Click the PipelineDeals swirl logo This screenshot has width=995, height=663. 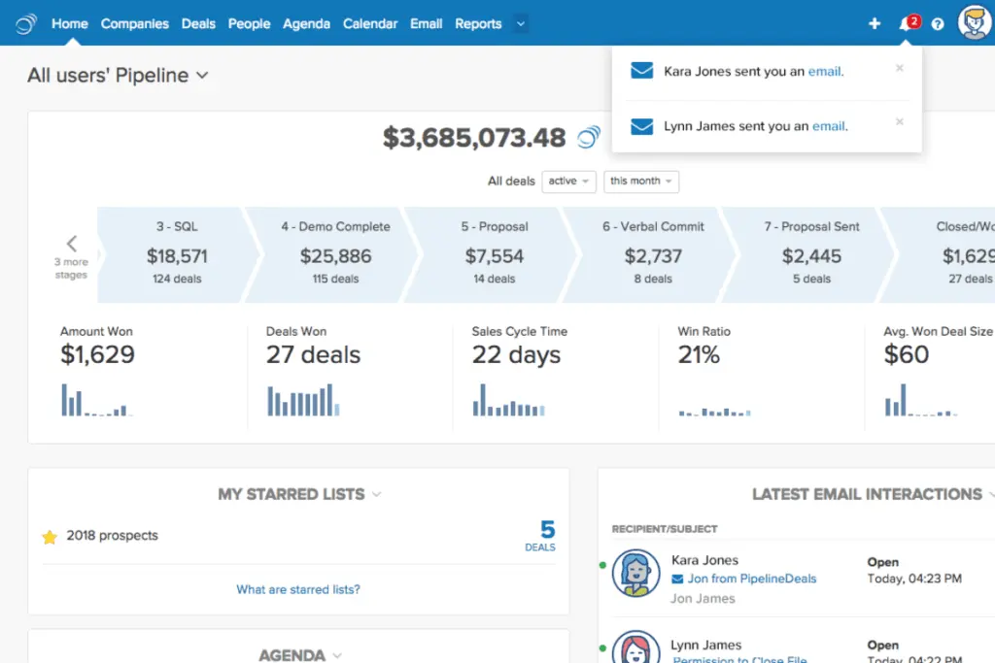tap(26, 24)
